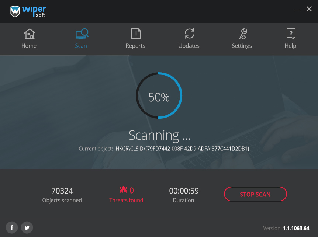Click the version number 1.1.1063.64

[x=296, y=228]
